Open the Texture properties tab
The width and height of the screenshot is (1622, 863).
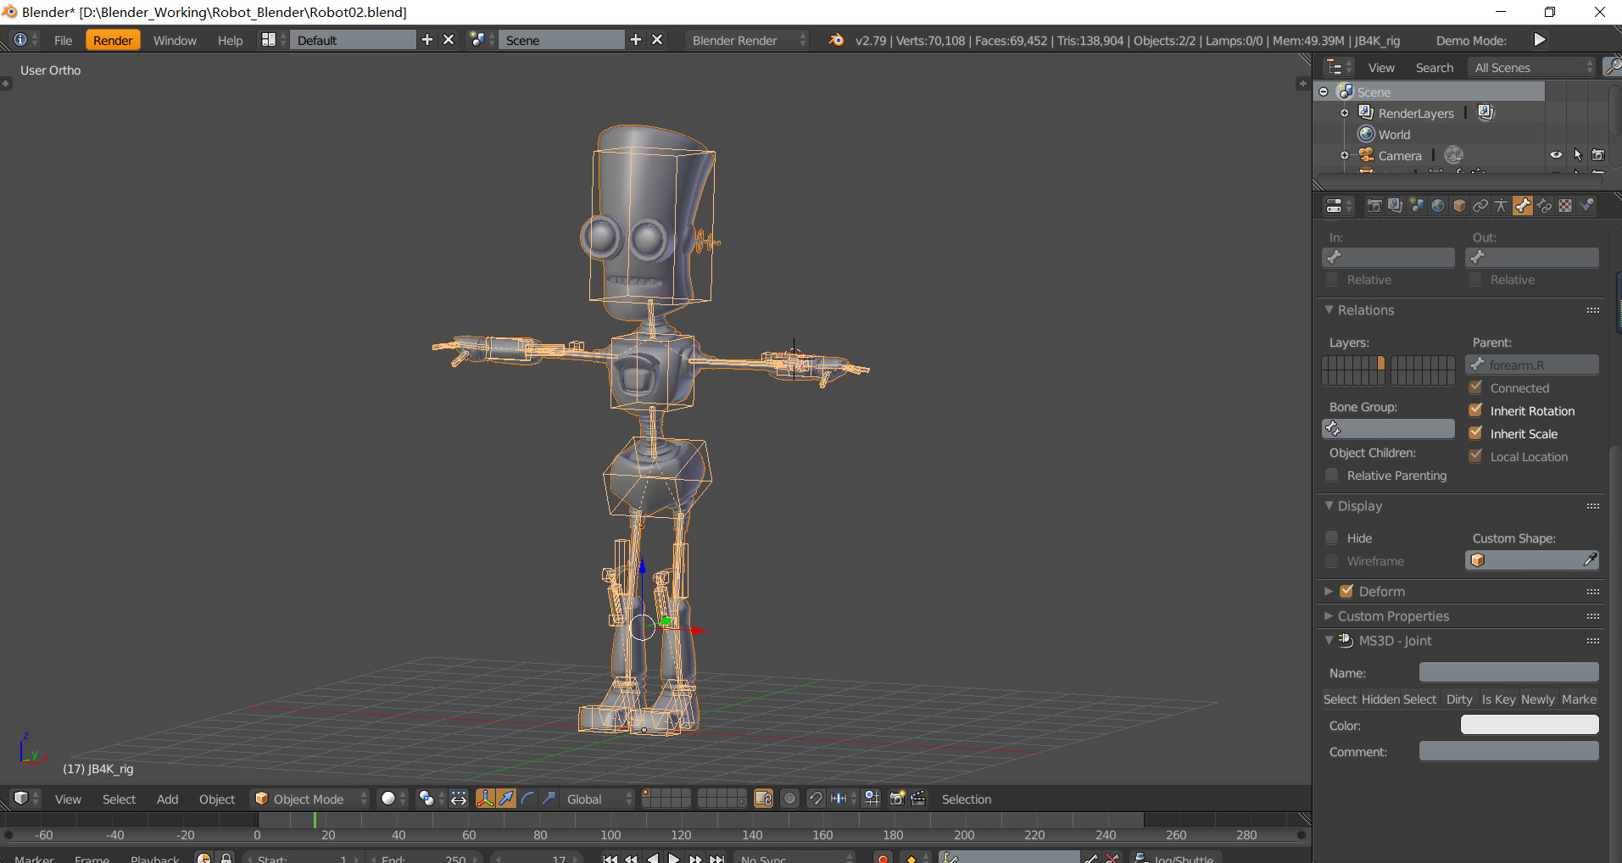[1565, 205]
